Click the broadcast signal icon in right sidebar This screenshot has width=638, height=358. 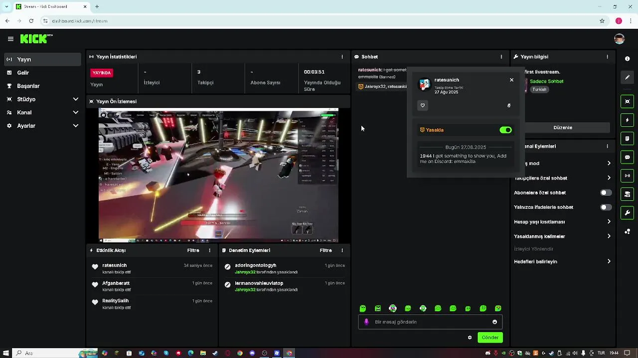[x=627, y=176]
